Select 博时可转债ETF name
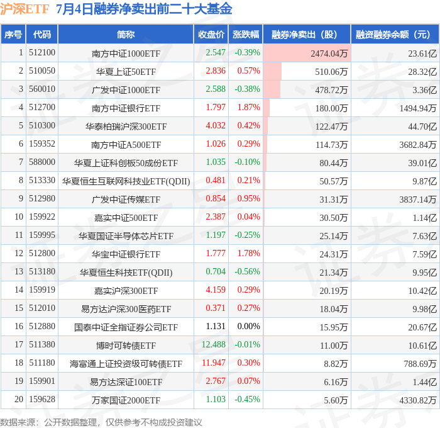The height and width of the screenshot is (428, 440). pyautogui.click(x=126, y=346)
